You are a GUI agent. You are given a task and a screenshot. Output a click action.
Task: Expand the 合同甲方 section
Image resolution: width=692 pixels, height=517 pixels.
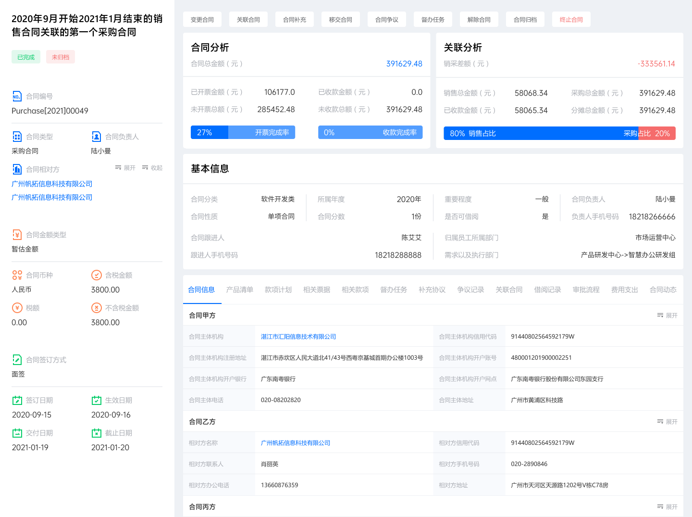[667, 315]
